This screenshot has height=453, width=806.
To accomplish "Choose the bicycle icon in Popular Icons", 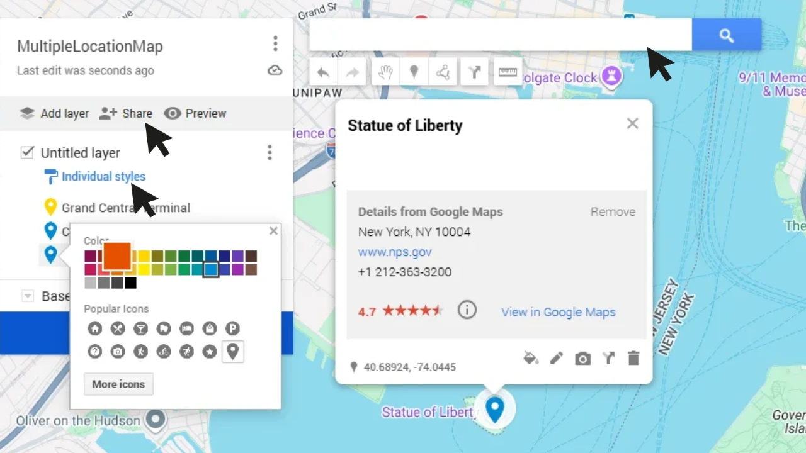I will coord(164,352).
